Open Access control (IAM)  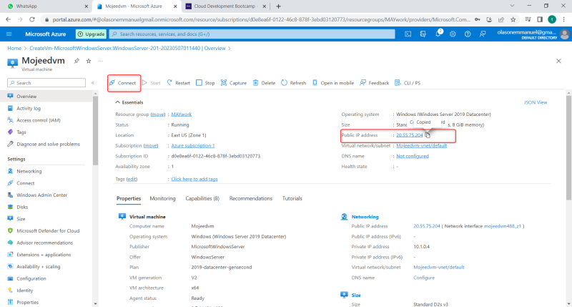[x=39, y=120]
